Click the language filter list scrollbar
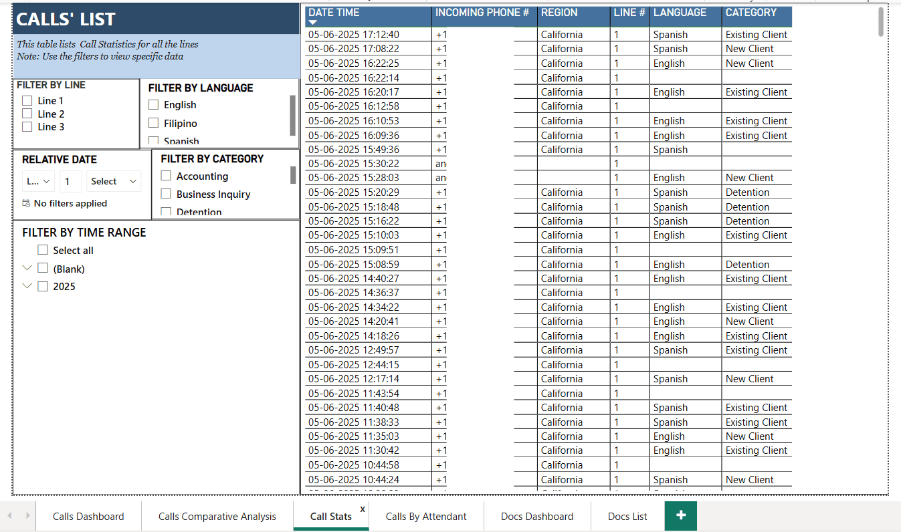The width and height of the screenshot is (901, 532). click(292, 115)
